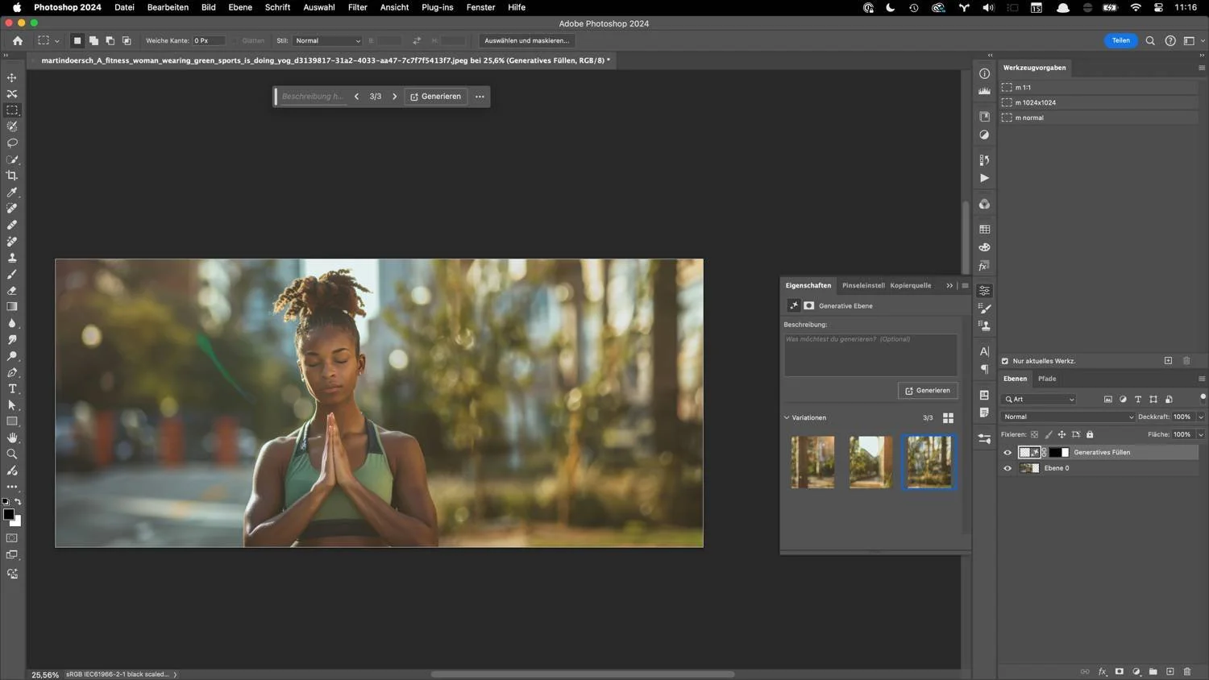Screen dimensions: 1209x680
Task: Toggle visibility of Ebene 0 layer
Action: [1008, 468]
